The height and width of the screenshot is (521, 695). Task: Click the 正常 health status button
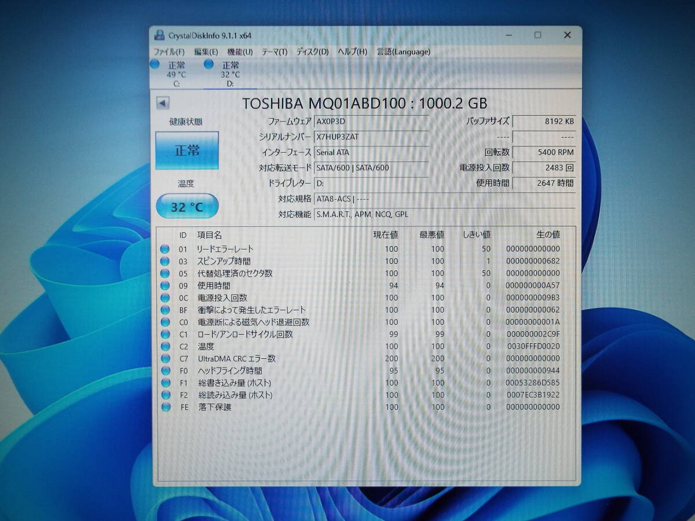point(187,151)
